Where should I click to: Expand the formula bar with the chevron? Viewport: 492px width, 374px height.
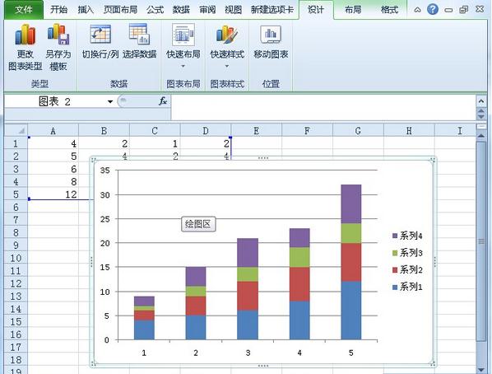tap(481, 101)
